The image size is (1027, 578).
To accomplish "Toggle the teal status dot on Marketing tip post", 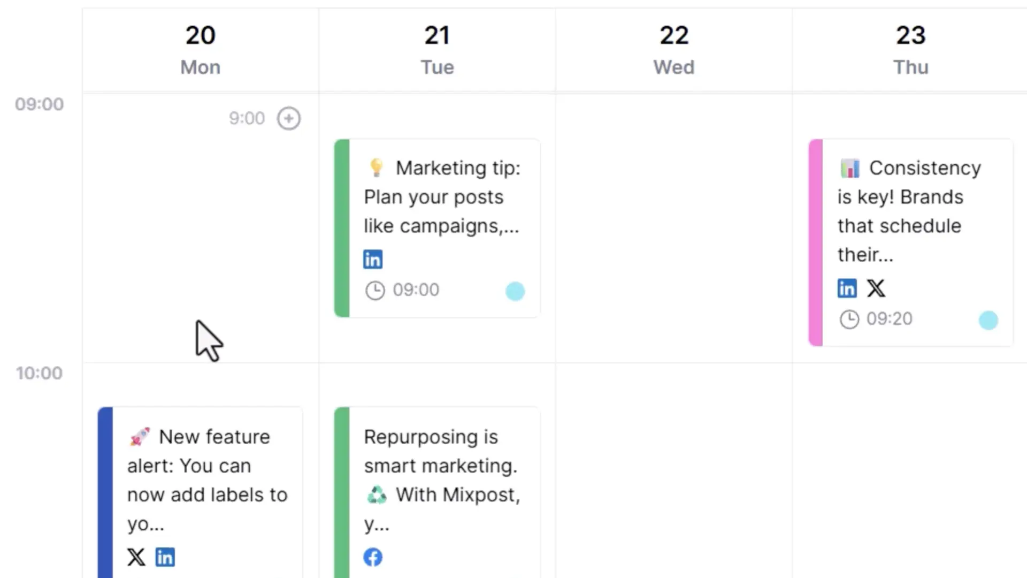I will [x=515, y=292].
